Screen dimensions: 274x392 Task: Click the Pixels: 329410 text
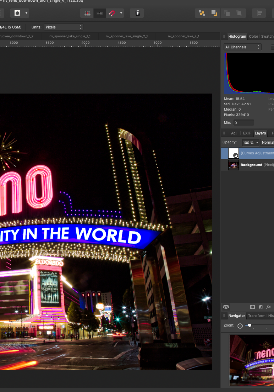pyautogui.click(x=236, y=115)
